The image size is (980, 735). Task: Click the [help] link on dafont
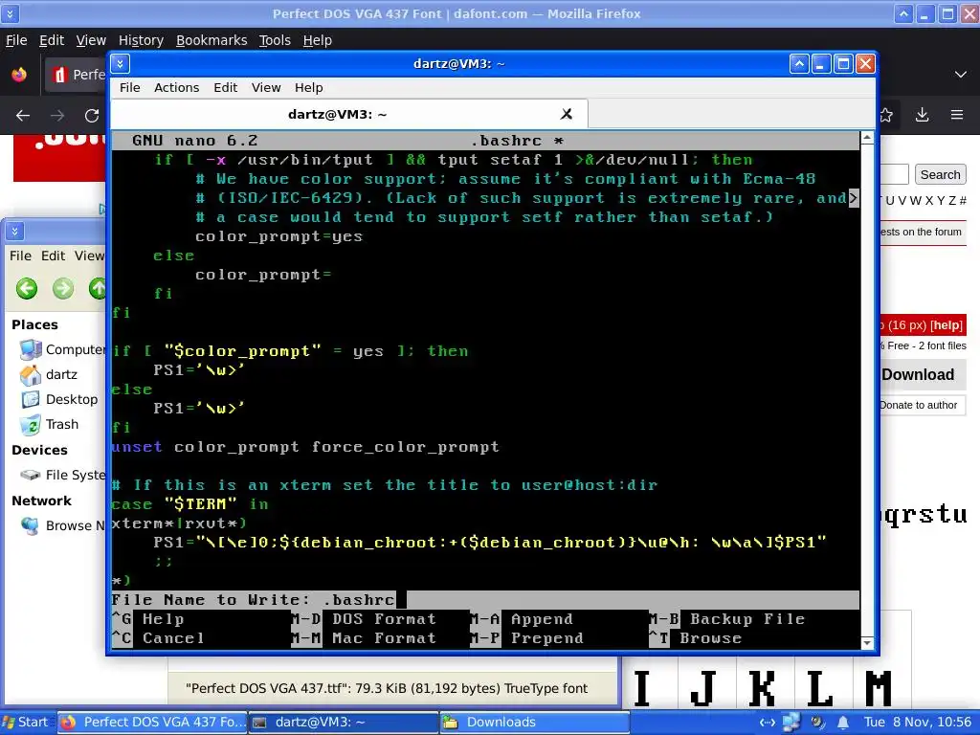(947, 325)
